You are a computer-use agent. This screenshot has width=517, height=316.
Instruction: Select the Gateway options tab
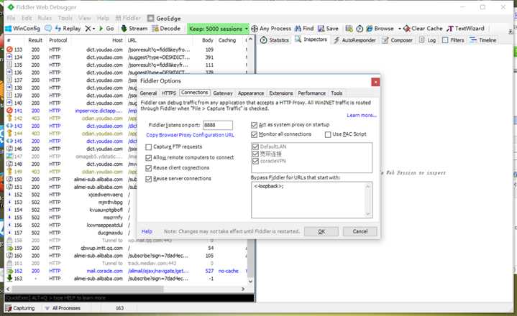coord(223,93)
